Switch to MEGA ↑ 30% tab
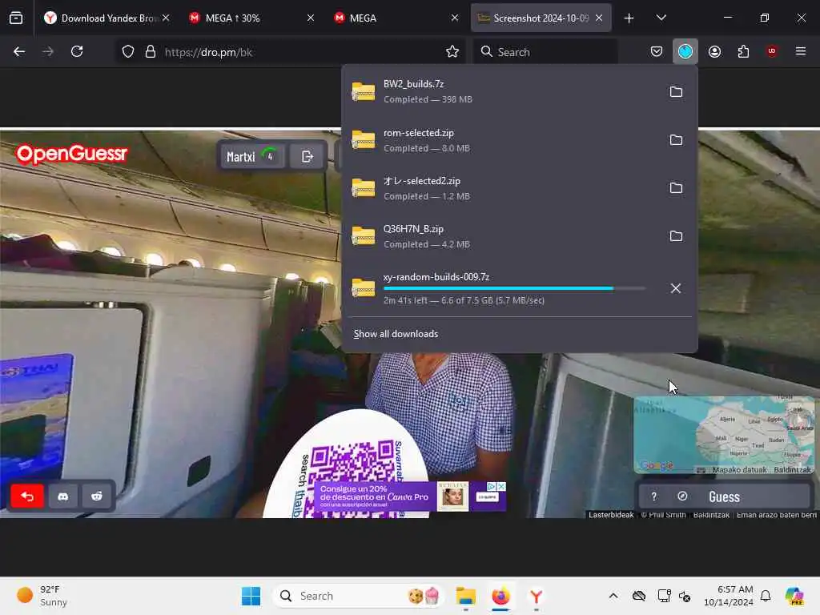This screenshot has height=615, width=820. click(x=251, y=18)
